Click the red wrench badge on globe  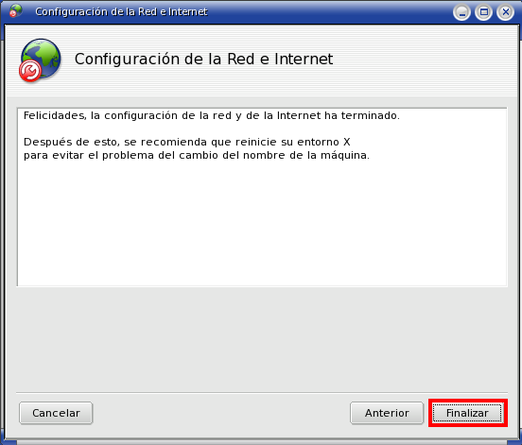30,71
